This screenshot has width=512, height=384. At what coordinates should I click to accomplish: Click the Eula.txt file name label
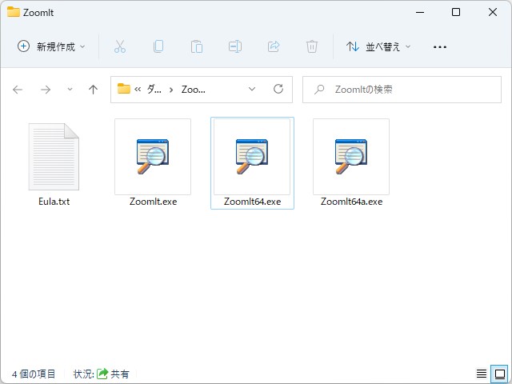54,202
